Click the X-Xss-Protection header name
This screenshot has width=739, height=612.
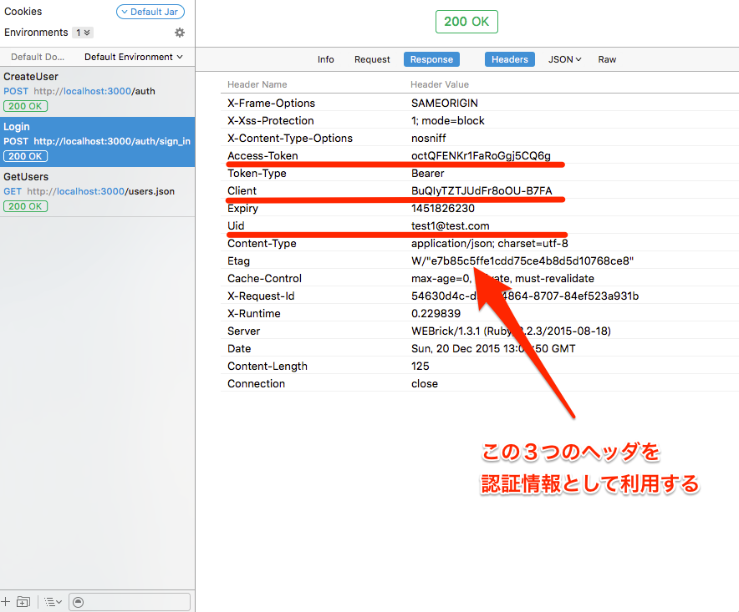(271, 120)
